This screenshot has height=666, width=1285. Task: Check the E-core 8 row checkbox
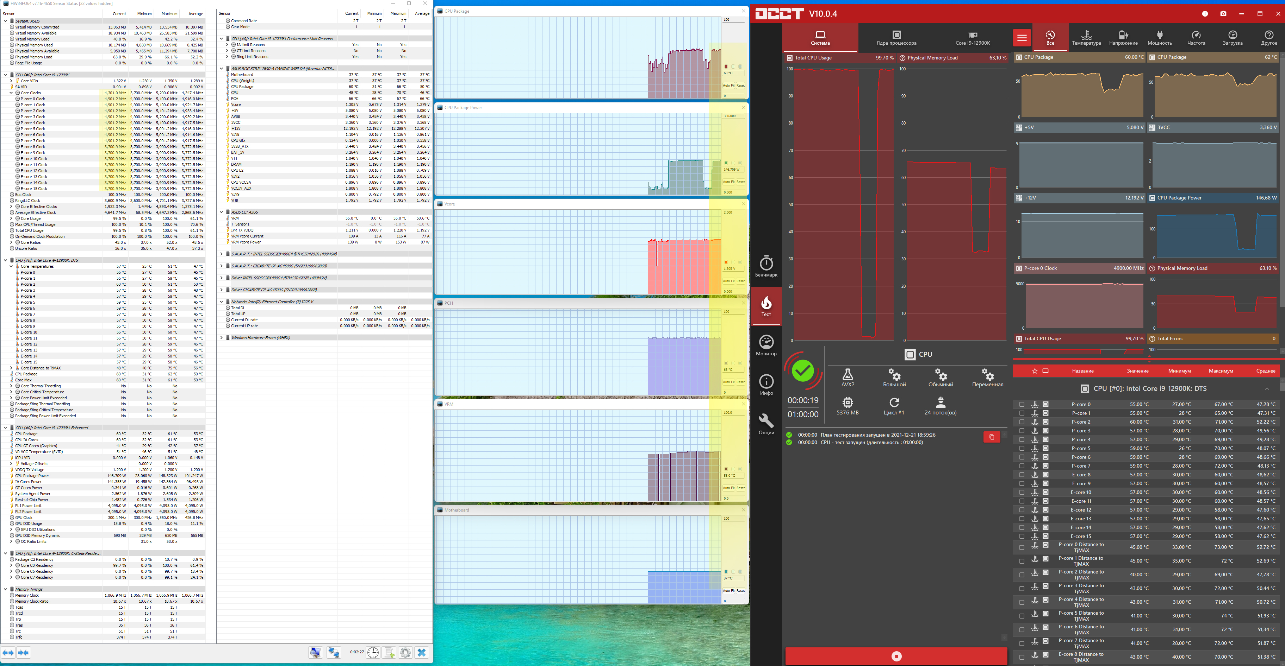click(x=1022, y=475)
